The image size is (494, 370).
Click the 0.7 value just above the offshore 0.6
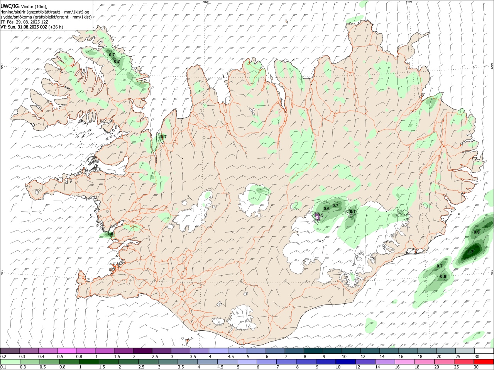click(x=440, y=266)
